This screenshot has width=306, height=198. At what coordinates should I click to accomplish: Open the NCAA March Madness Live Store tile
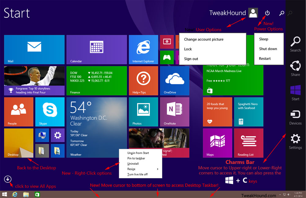(233, 80)
